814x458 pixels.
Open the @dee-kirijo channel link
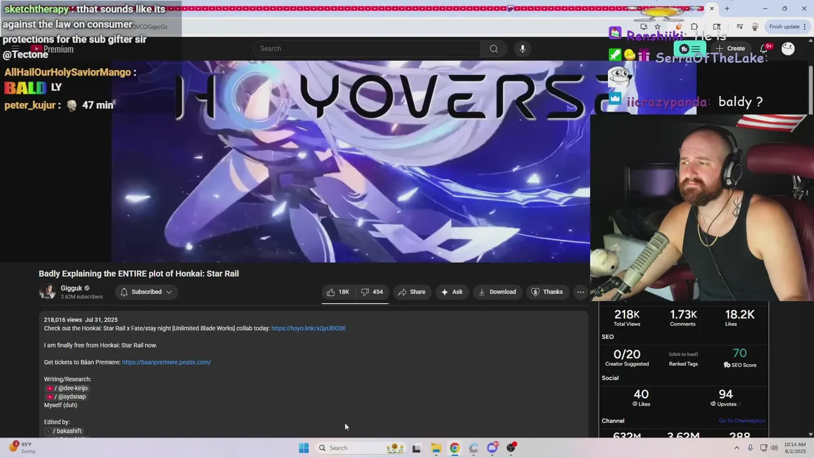67,388
